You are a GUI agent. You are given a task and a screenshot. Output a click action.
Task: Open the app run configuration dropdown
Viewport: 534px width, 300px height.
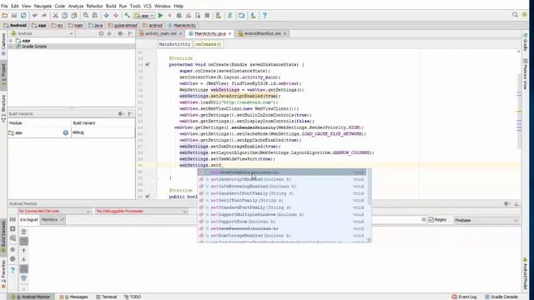point(144,16)
